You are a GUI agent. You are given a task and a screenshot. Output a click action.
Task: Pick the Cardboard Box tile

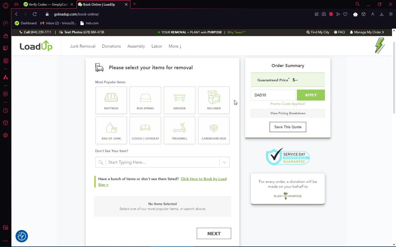click(214, 130)
